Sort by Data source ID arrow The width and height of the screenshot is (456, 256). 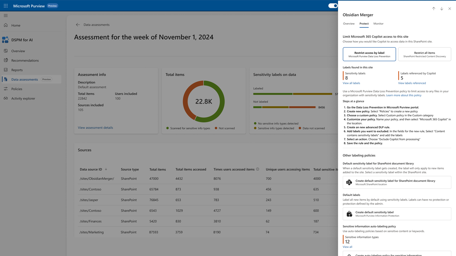106,169
